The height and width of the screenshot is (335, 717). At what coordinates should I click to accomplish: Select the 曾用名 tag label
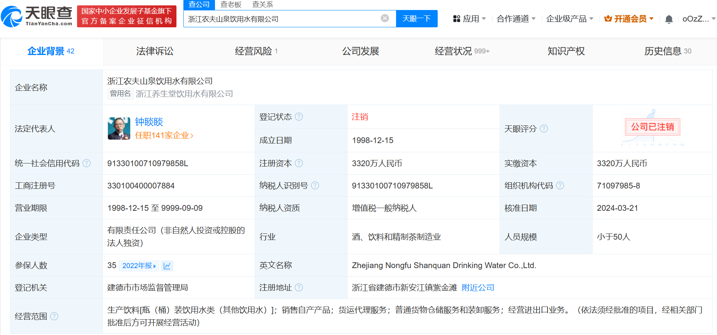[121, 93]
